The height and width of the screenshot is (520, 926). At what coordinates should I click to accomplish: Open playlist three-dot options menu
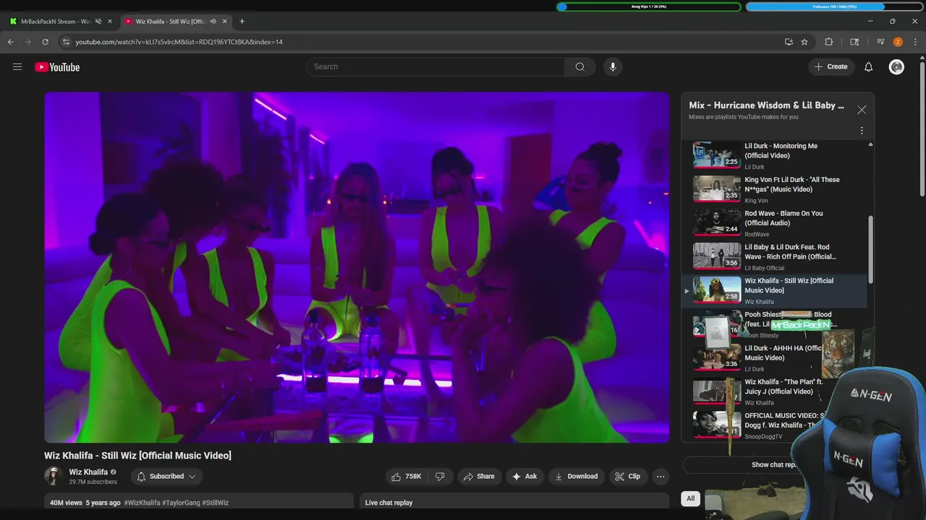point(862,131)
